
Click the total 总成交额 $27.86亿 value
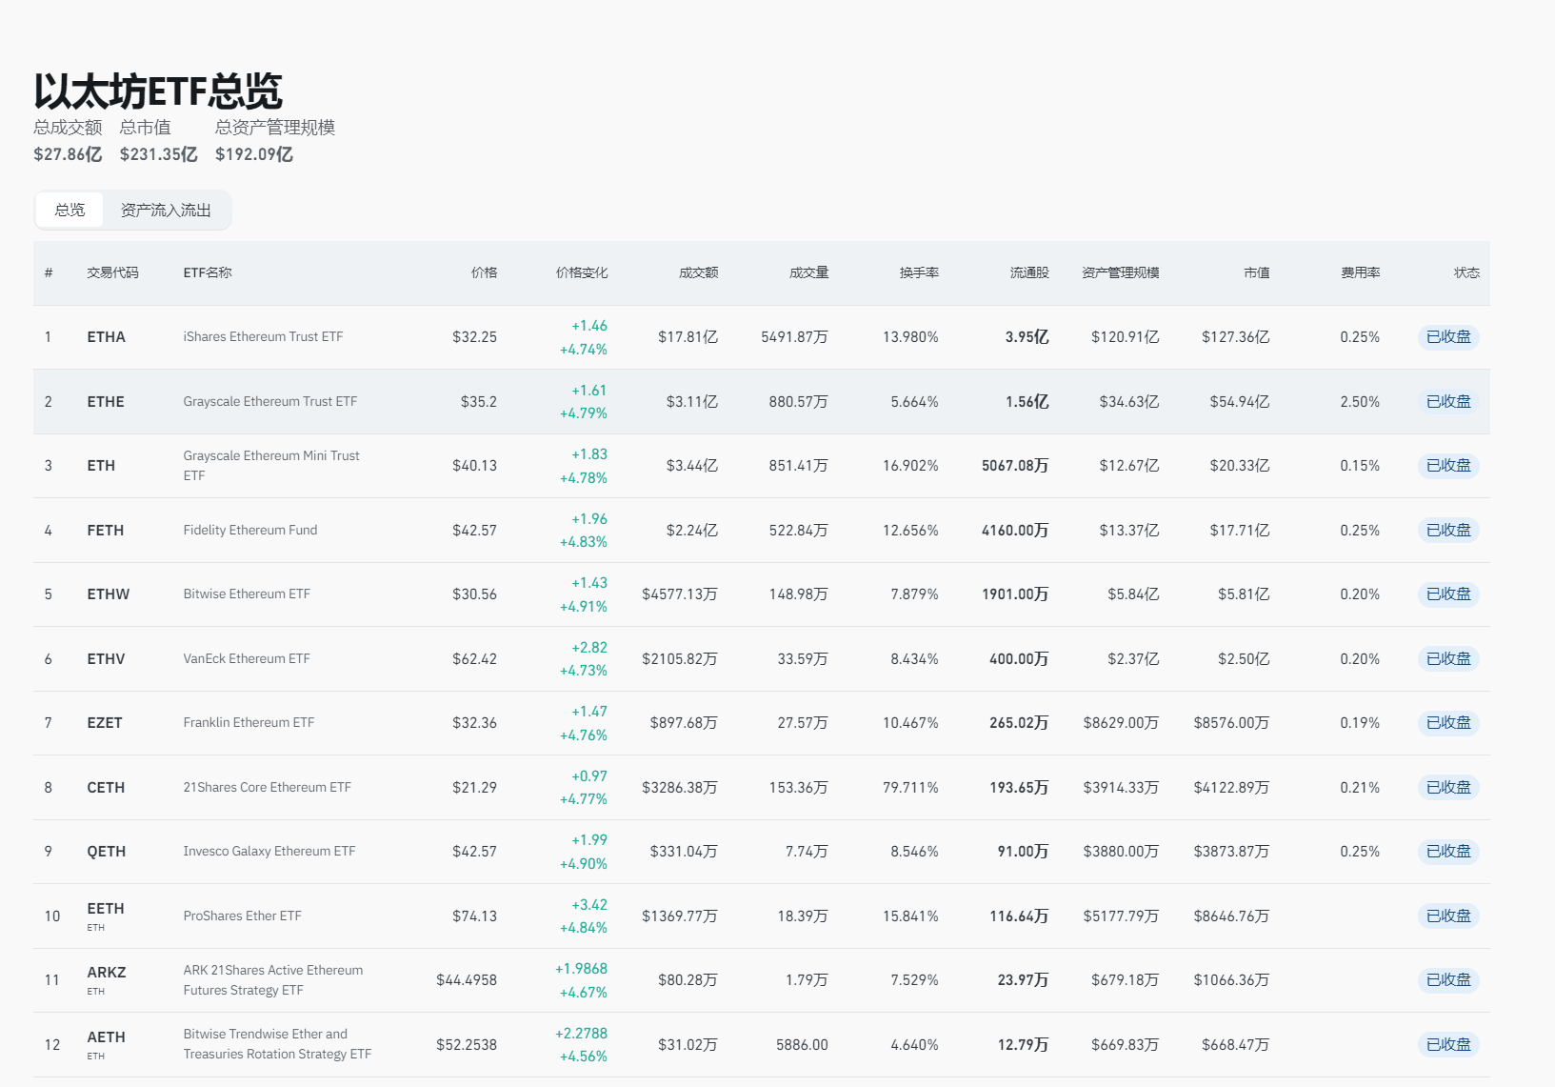click(x=68, y=154)
